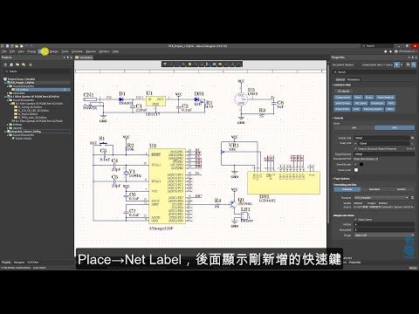The image size is (419, 314).
Task: Open the notifications bell icon
Action: pos(390,51)
